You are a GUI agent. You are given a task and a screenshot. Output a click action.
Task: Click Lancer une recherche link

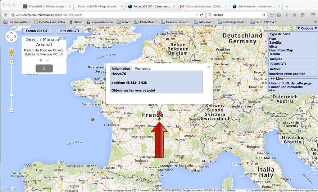(x=286, y=87)
